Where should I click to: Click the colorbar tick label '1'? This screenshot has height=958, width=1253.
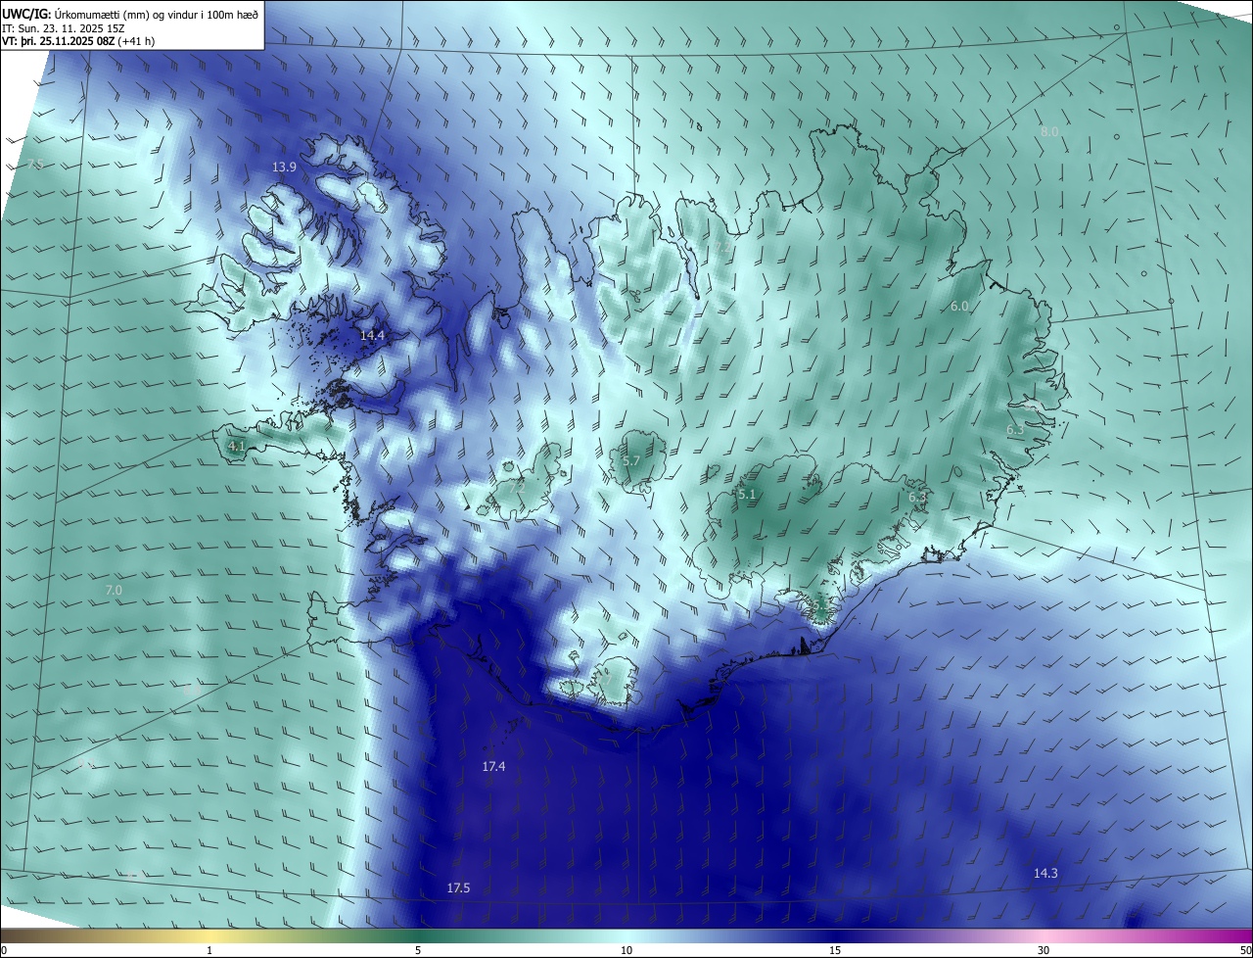(209, 950)
